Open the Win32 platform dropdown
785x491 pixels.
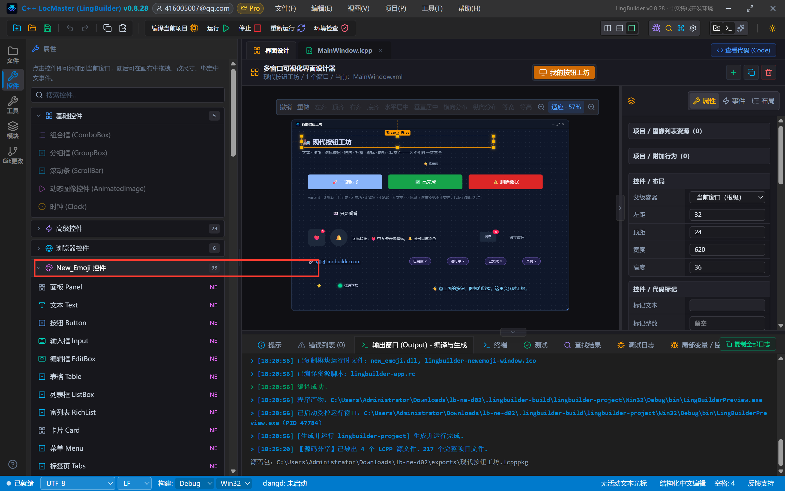(x=235, y=483)
